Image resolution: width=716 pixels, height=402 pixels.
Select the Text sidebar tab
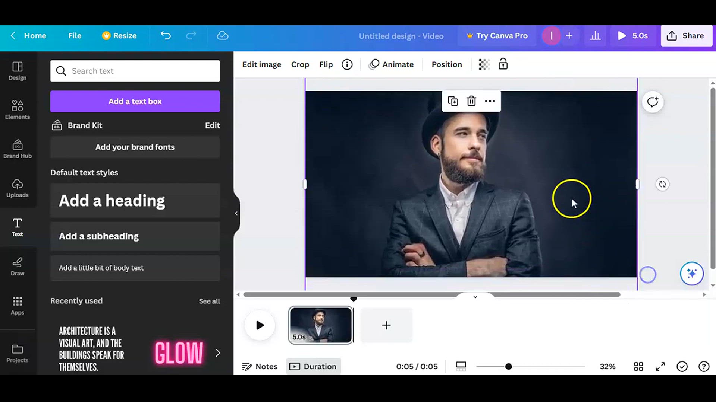(x=18, y=227)
